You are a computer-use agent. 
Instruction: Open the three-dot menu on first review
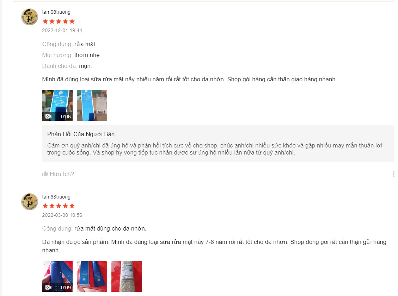(x=393, y=174)
